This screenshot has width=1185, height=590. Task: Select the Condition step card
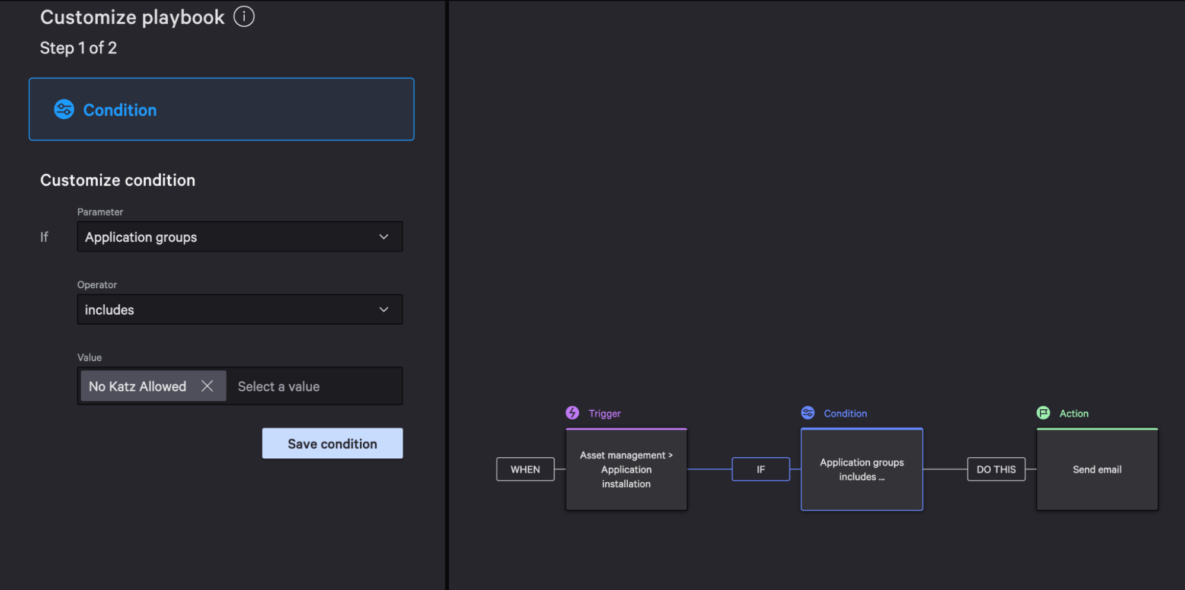[x=221, y=109]
